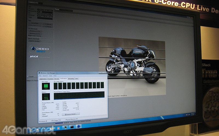
Task: Click the Cinebench taskbar icon
Action: pos(79,126)
